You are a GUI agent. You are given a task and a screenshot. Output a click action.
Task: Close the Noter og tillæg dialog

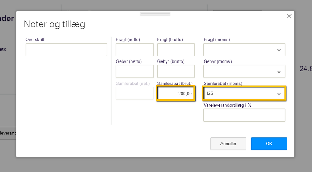click(289, 16)
